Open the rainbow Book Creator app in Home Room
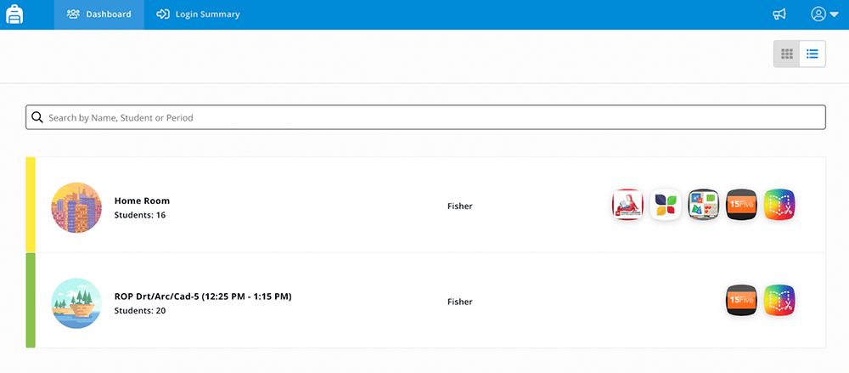 779,205
